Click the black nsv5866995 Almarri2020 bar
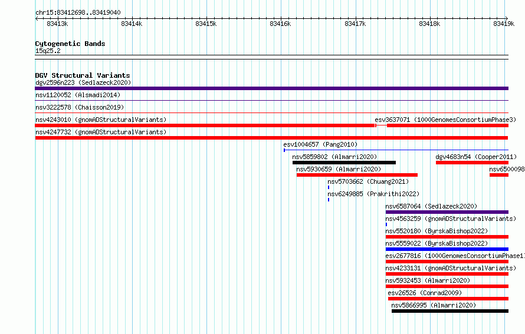The image size is (525, 334). [x=450, y=311]
